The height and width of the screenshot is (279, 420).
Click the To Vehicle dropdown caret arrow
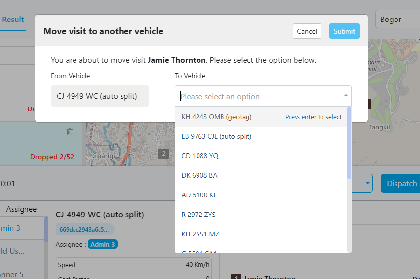346,96
